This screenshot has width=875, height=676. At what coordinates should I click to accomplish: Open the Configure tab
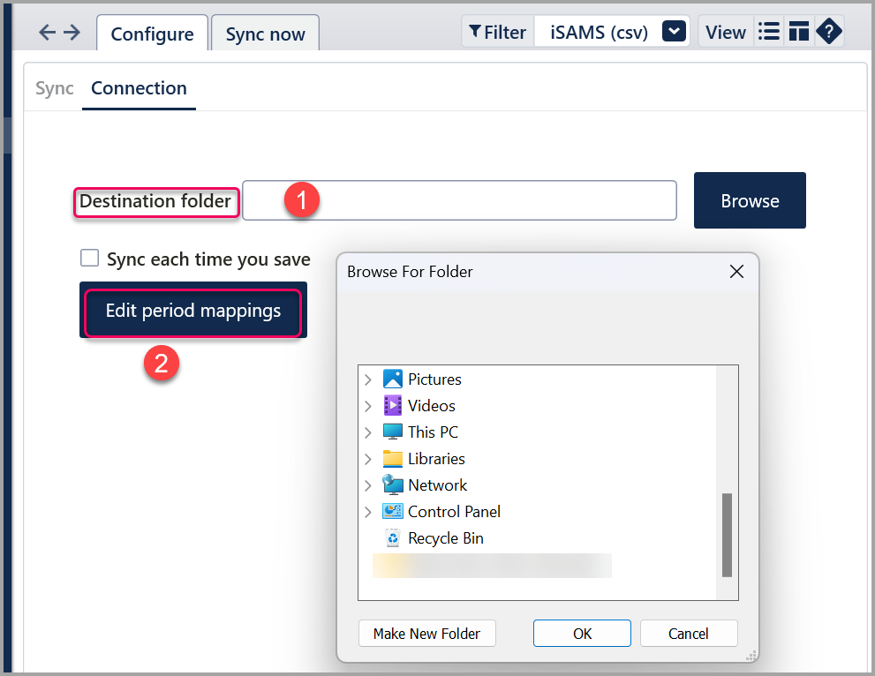click(x=153, y=34)
